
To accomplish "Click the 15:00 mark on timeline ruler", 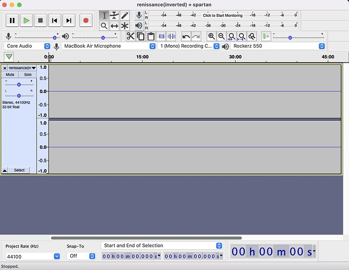I will point(142,57).
